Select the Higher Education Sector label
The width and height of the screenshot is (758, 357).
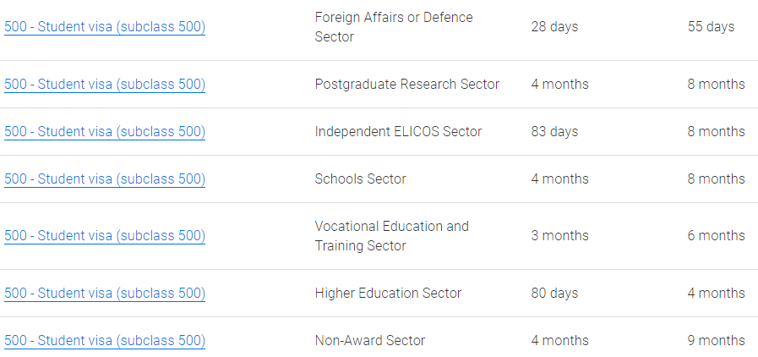click(388, 294)
